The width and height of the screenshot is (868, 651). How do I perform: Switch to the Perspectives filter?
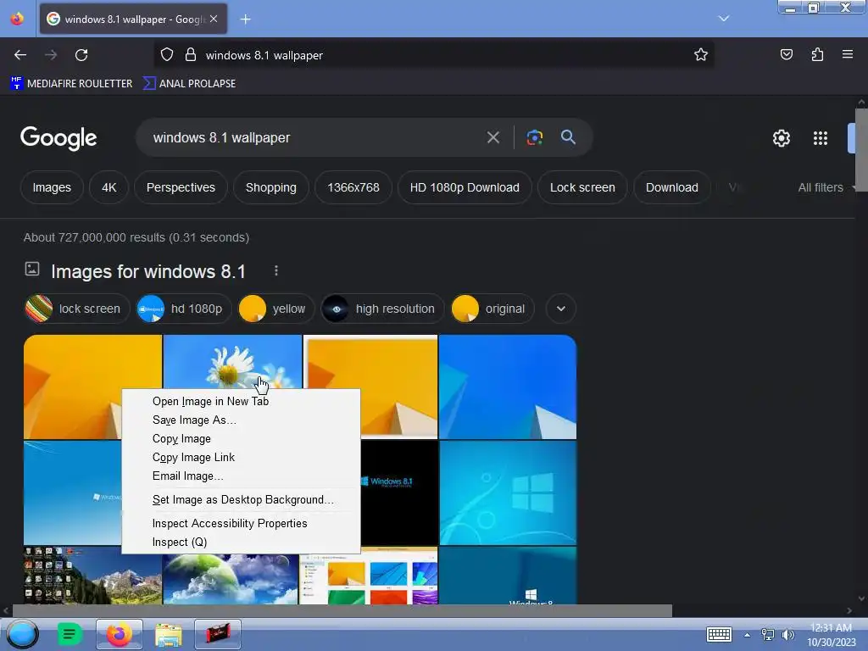[x=181, y=187]
